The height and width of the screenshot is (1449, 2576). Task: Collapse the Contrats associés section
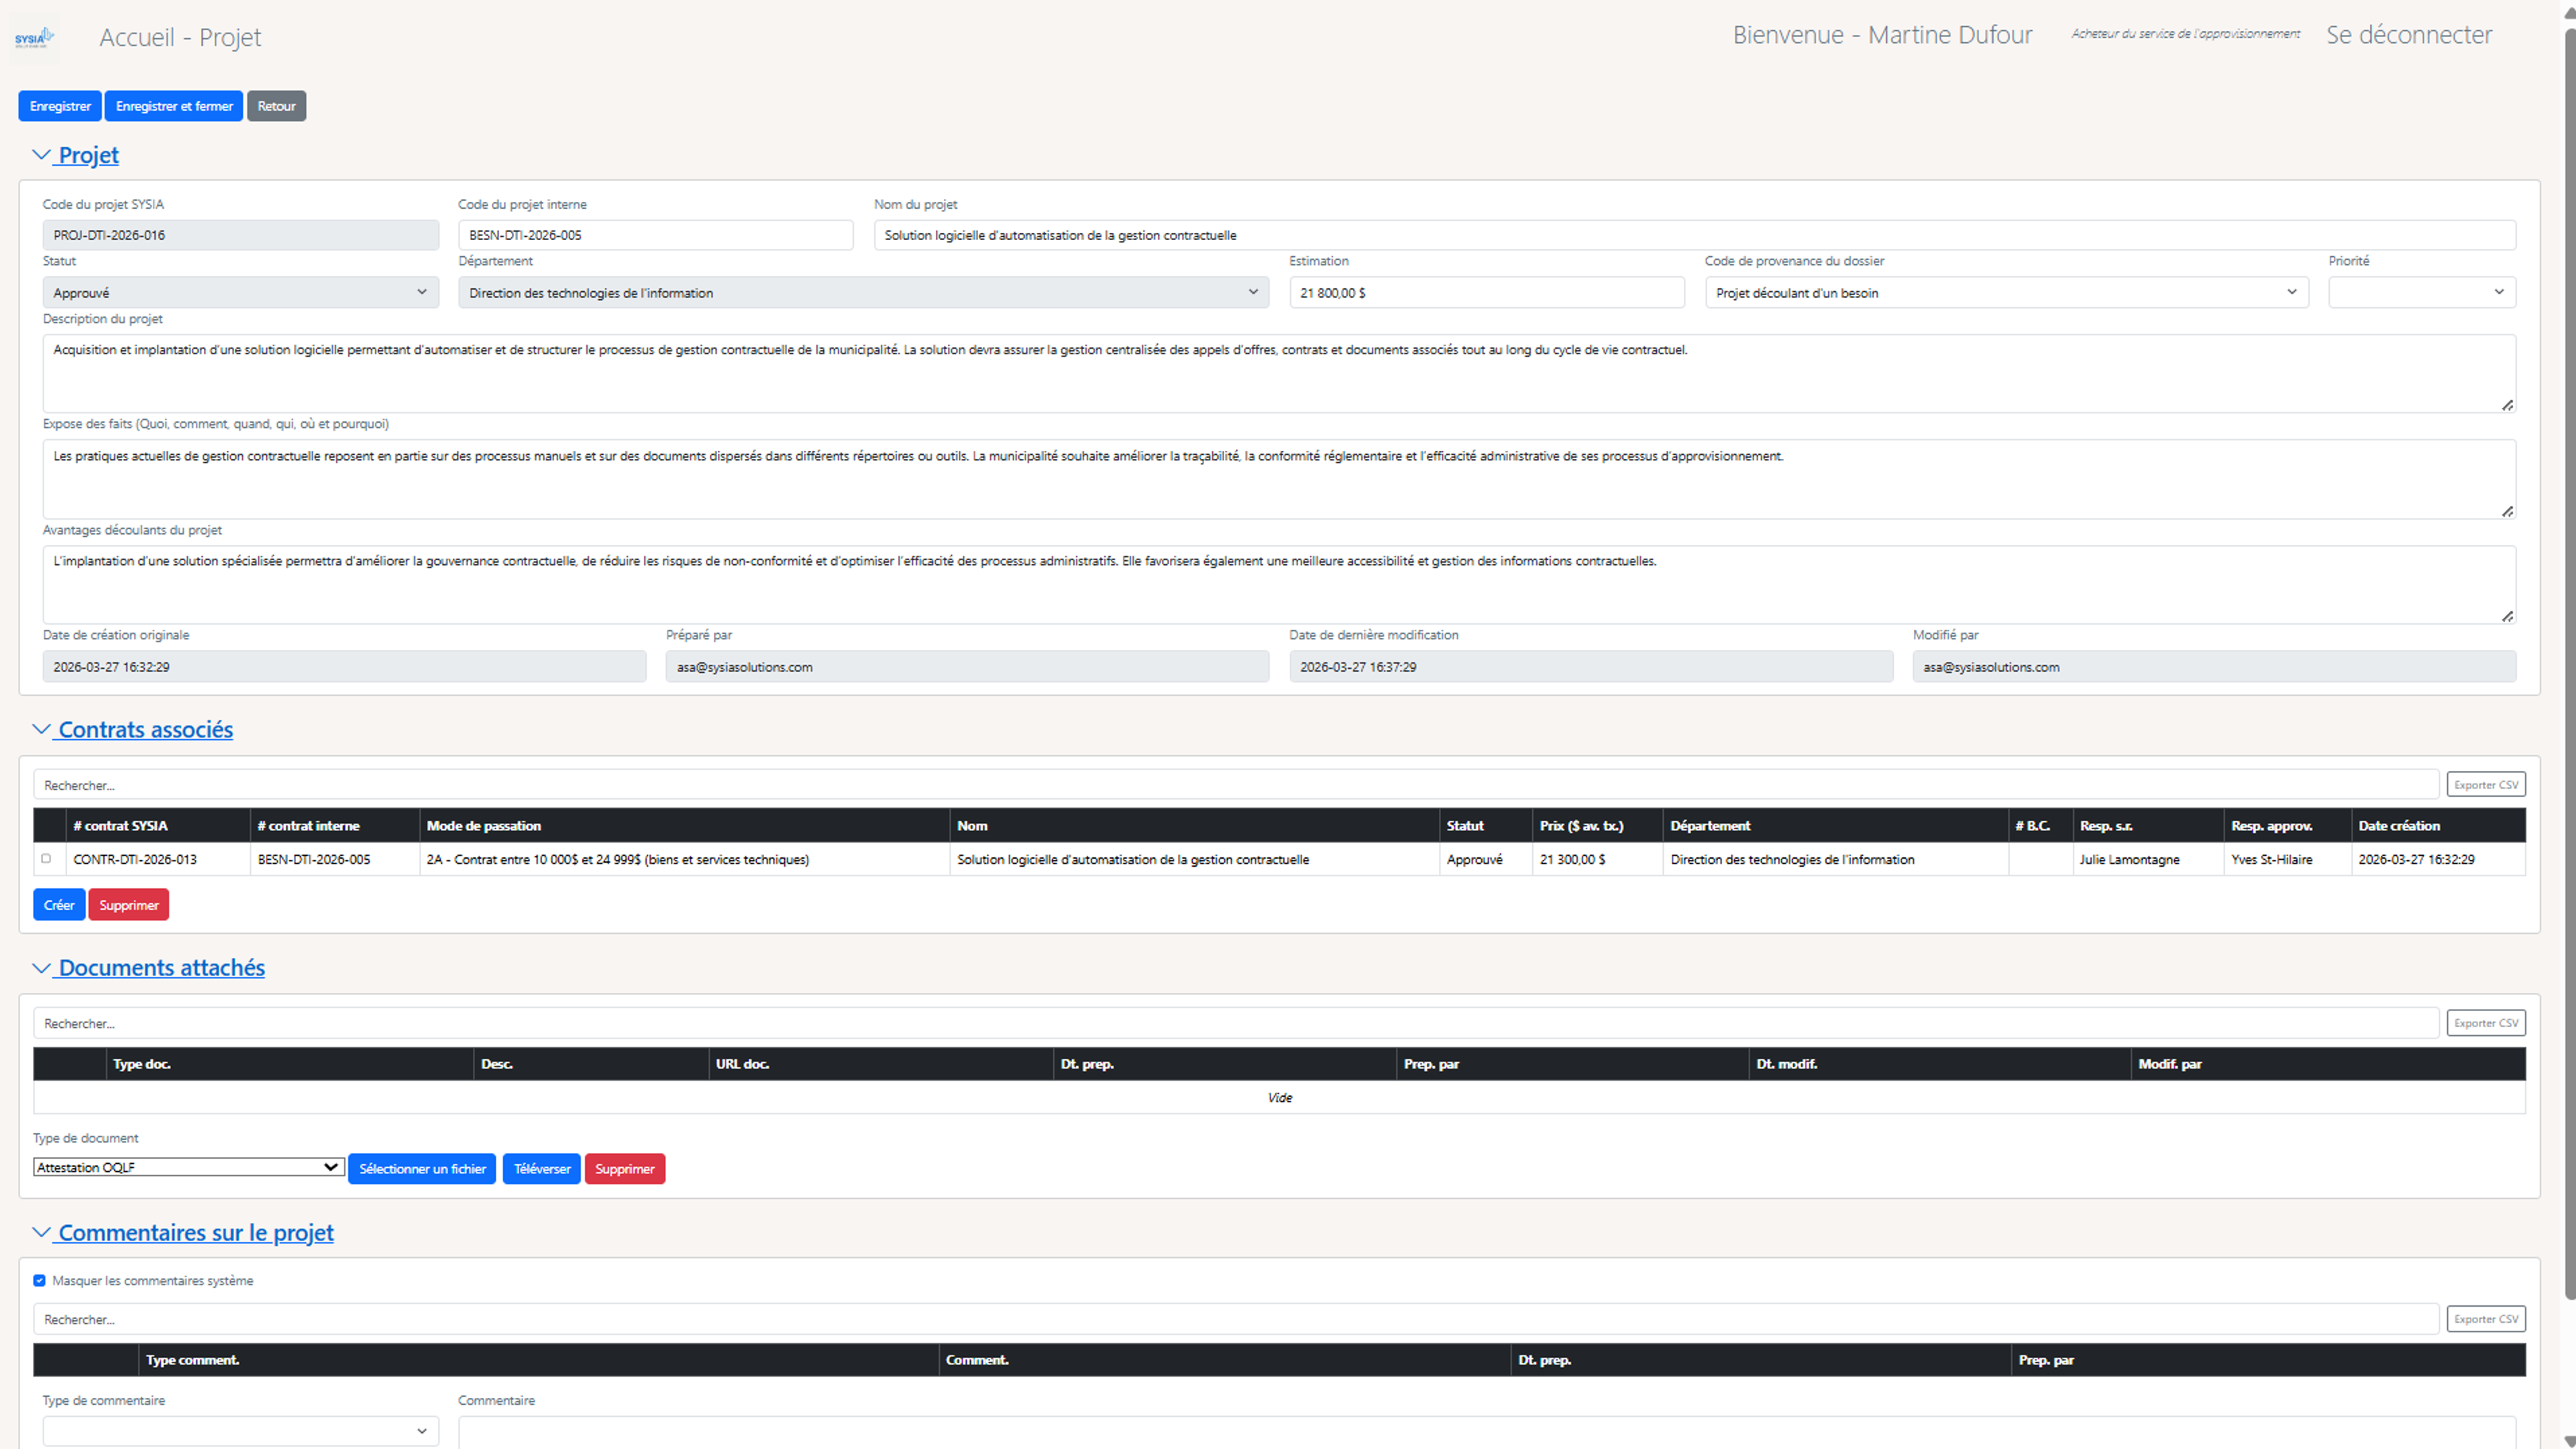click(x=41, y=730)
